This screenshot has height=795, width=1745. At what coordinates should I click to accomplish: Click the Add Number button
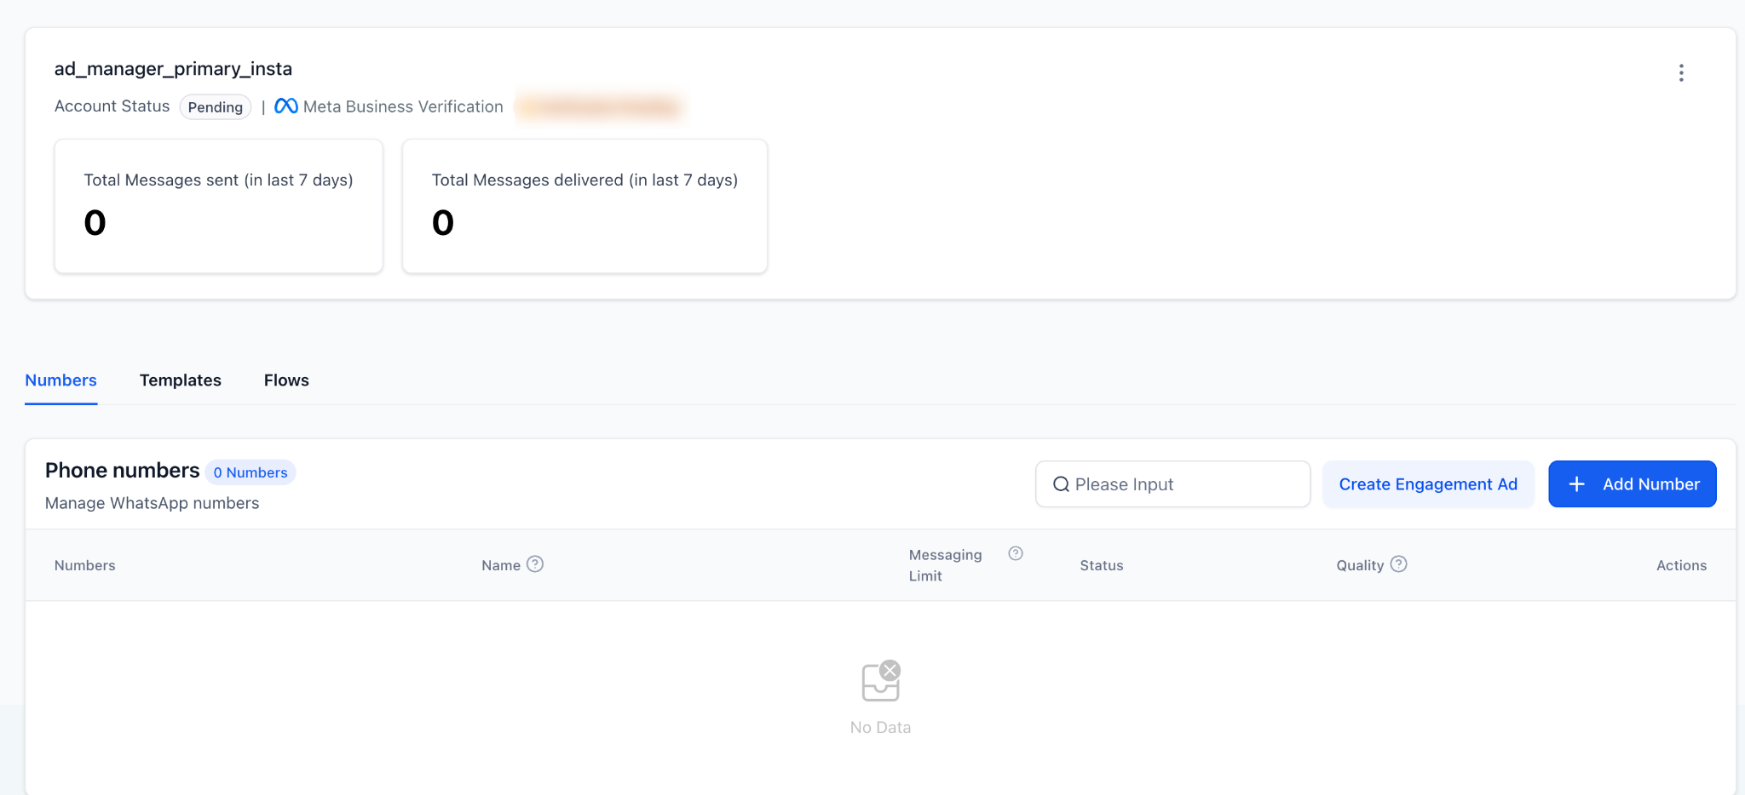[x=1632, y=484]
